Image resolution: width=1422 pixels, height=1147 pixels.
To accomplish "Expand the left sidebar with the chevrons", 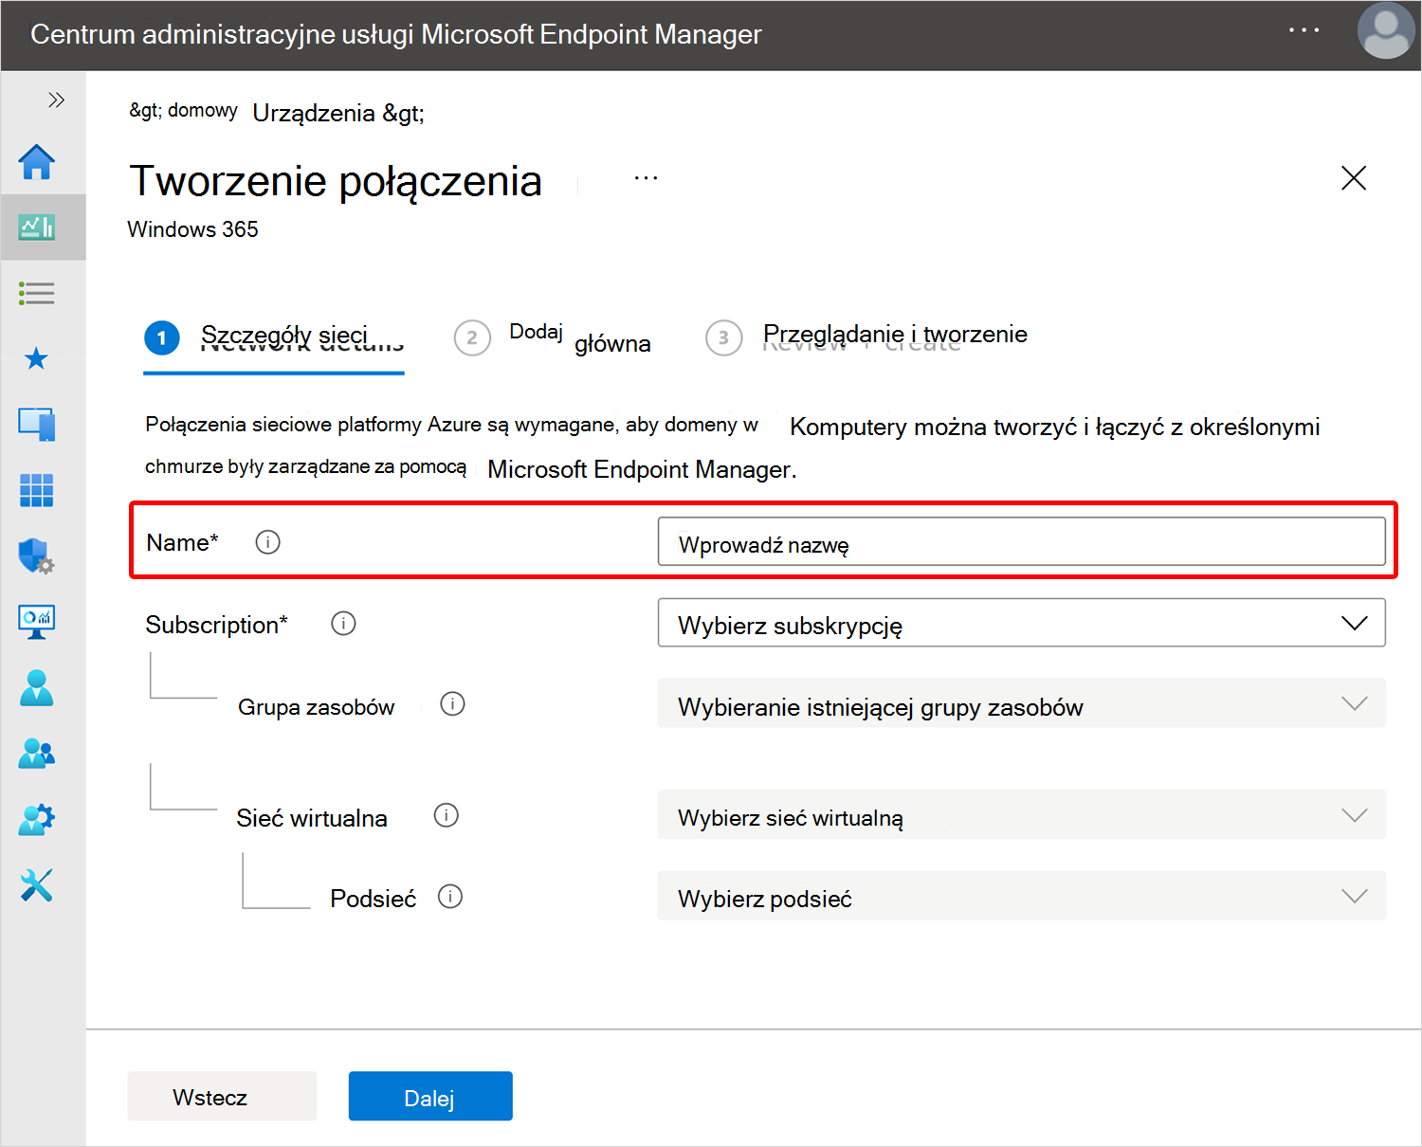I will 56,100.
